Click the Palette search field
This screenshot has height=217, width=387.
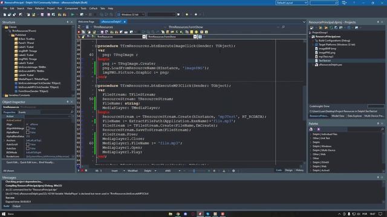click(x=365, y=129)
